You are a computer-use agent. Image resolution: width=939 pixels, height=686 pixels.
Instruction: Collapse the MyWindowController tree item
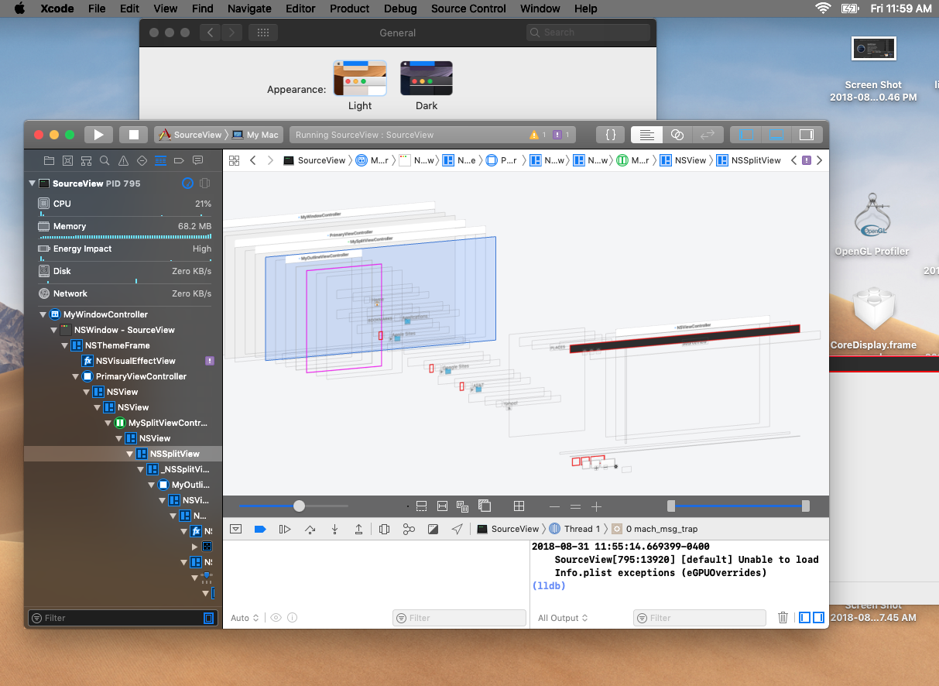43,314
